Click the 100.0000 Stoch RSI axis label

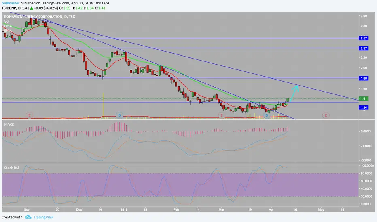366,165
